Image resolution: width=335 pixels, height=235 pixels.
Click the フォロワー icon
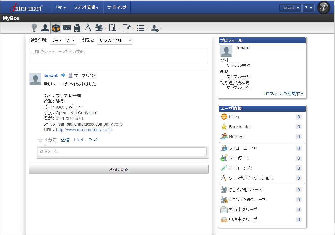tap(224, 158)
